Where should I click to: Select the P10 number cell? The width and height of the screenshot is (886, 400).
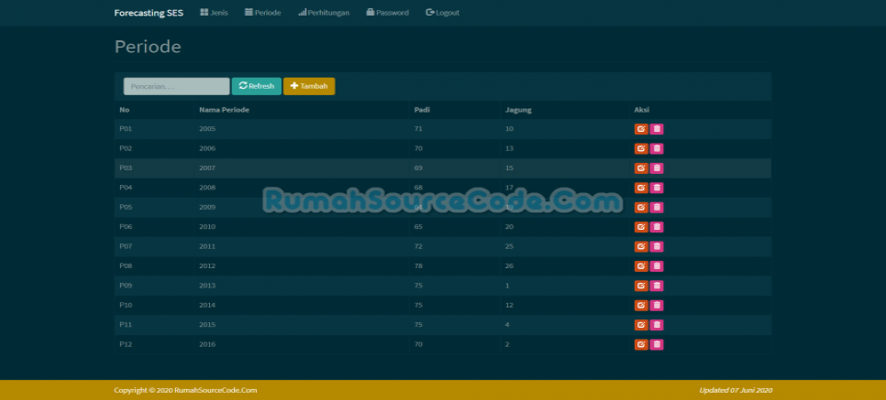154,305
